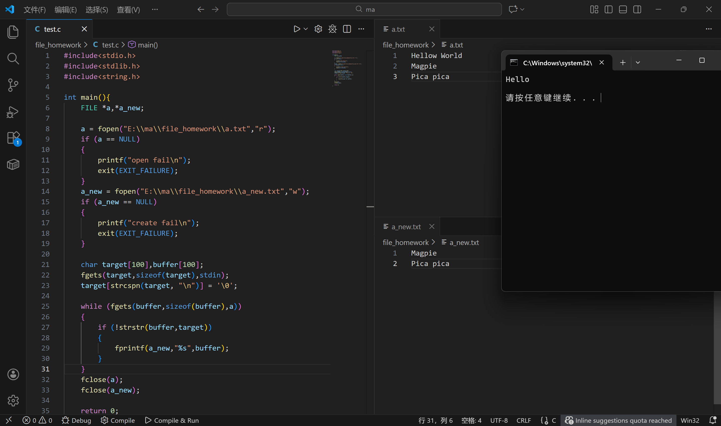Toggle the bottom panel layout
721x426 pixels.
click(623, 9)
